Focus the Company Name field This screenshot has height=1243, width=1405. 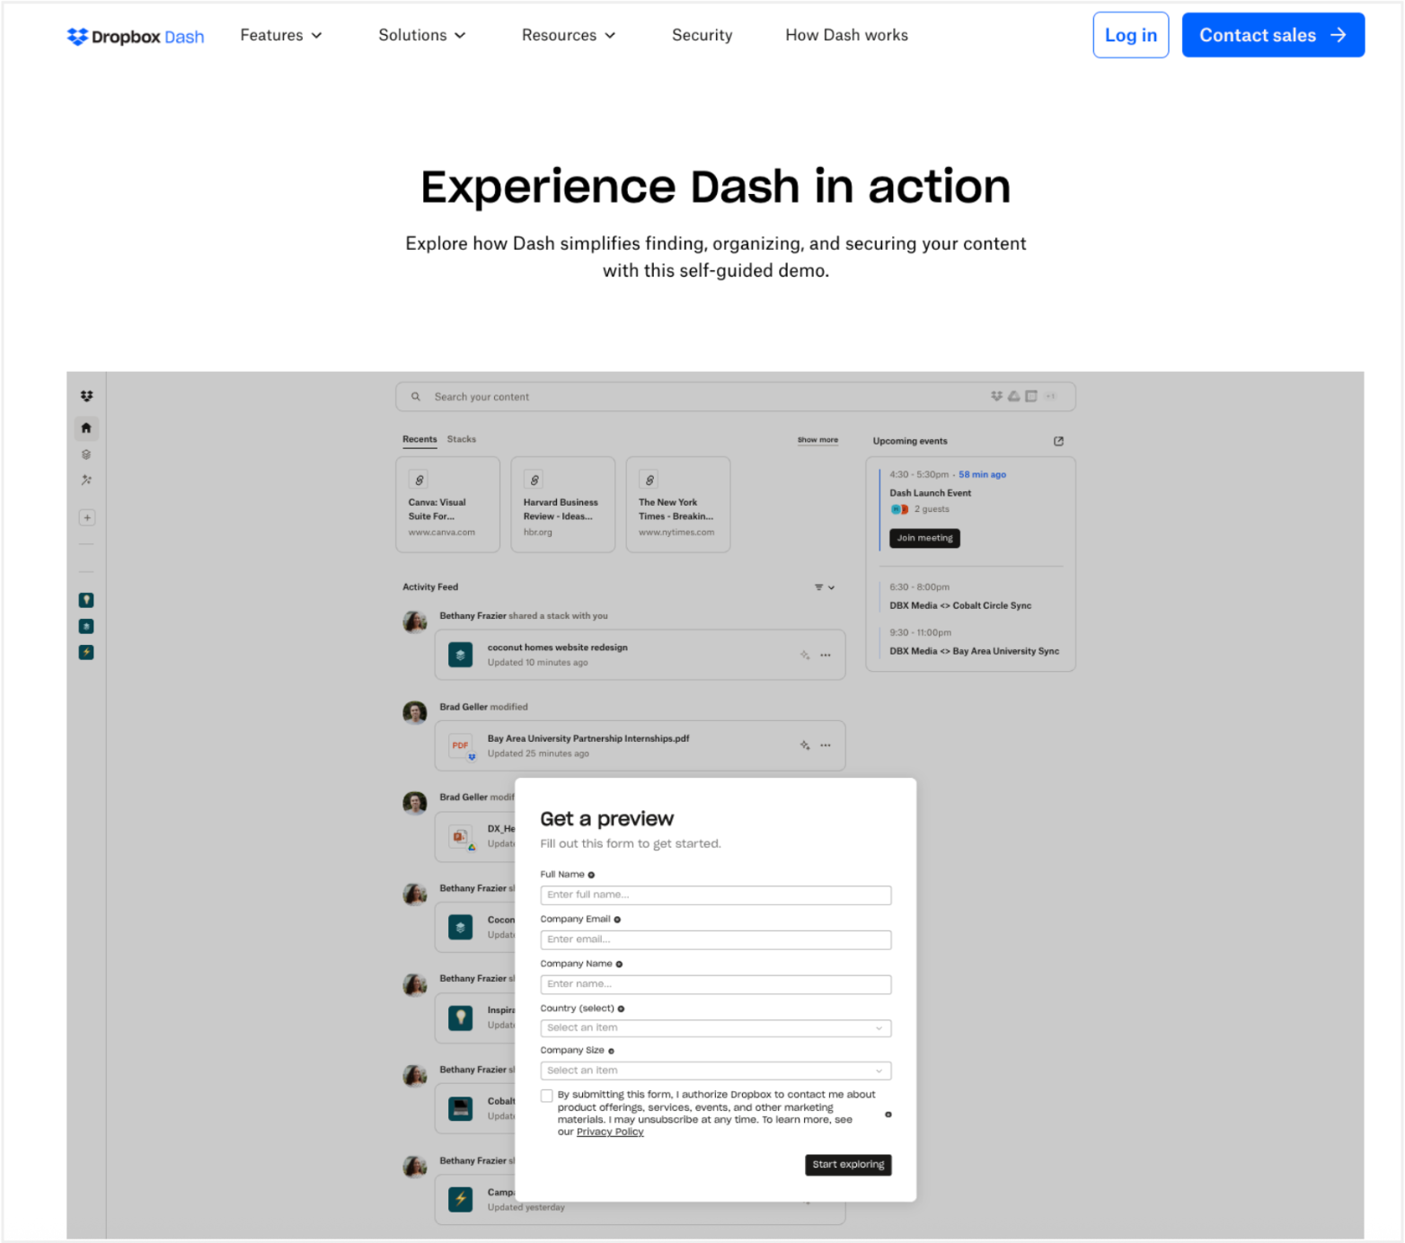tap(716, 984)
